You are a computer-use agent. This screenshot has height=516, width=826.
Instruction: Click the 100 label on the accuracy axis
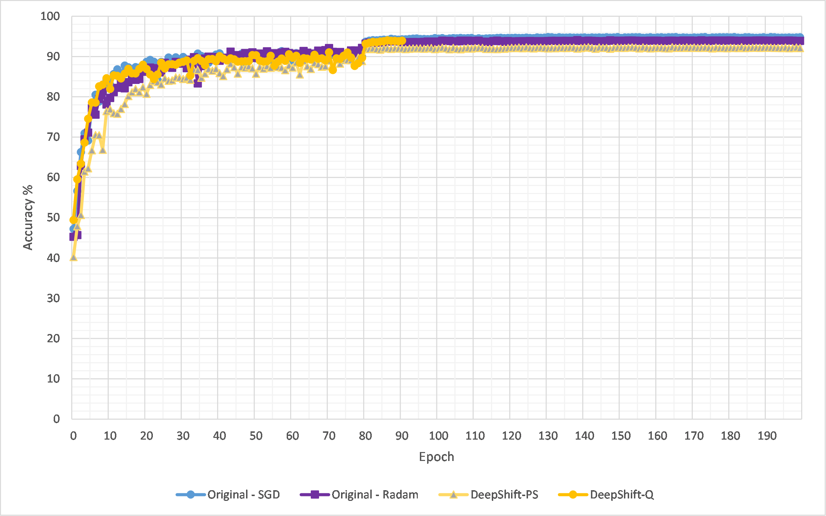pyautogui.click(x=50, y=16)
